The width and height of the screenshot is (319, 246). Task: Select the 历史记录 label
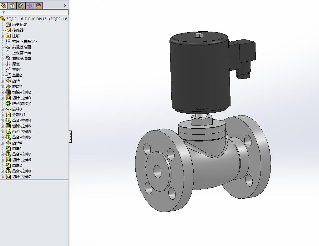(x=19, y=25)
